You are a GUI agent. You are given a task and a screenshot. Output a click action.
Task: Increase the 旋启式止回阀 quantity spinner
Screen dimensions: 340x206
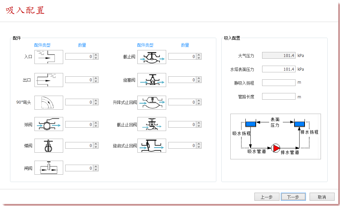click(x=199, y=144)
